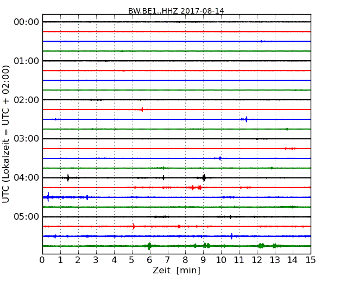Viewport: 353px width, 282px height.
Task: Click the x-axis tick label 6
Action: click(149, 260)
